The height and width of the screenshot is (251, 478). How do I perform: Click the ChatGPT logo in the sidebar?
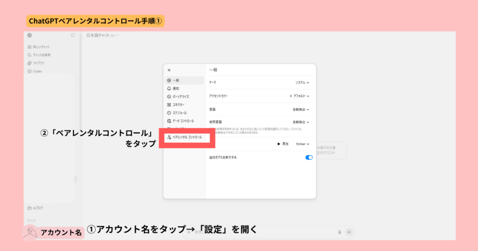[29, 35]
